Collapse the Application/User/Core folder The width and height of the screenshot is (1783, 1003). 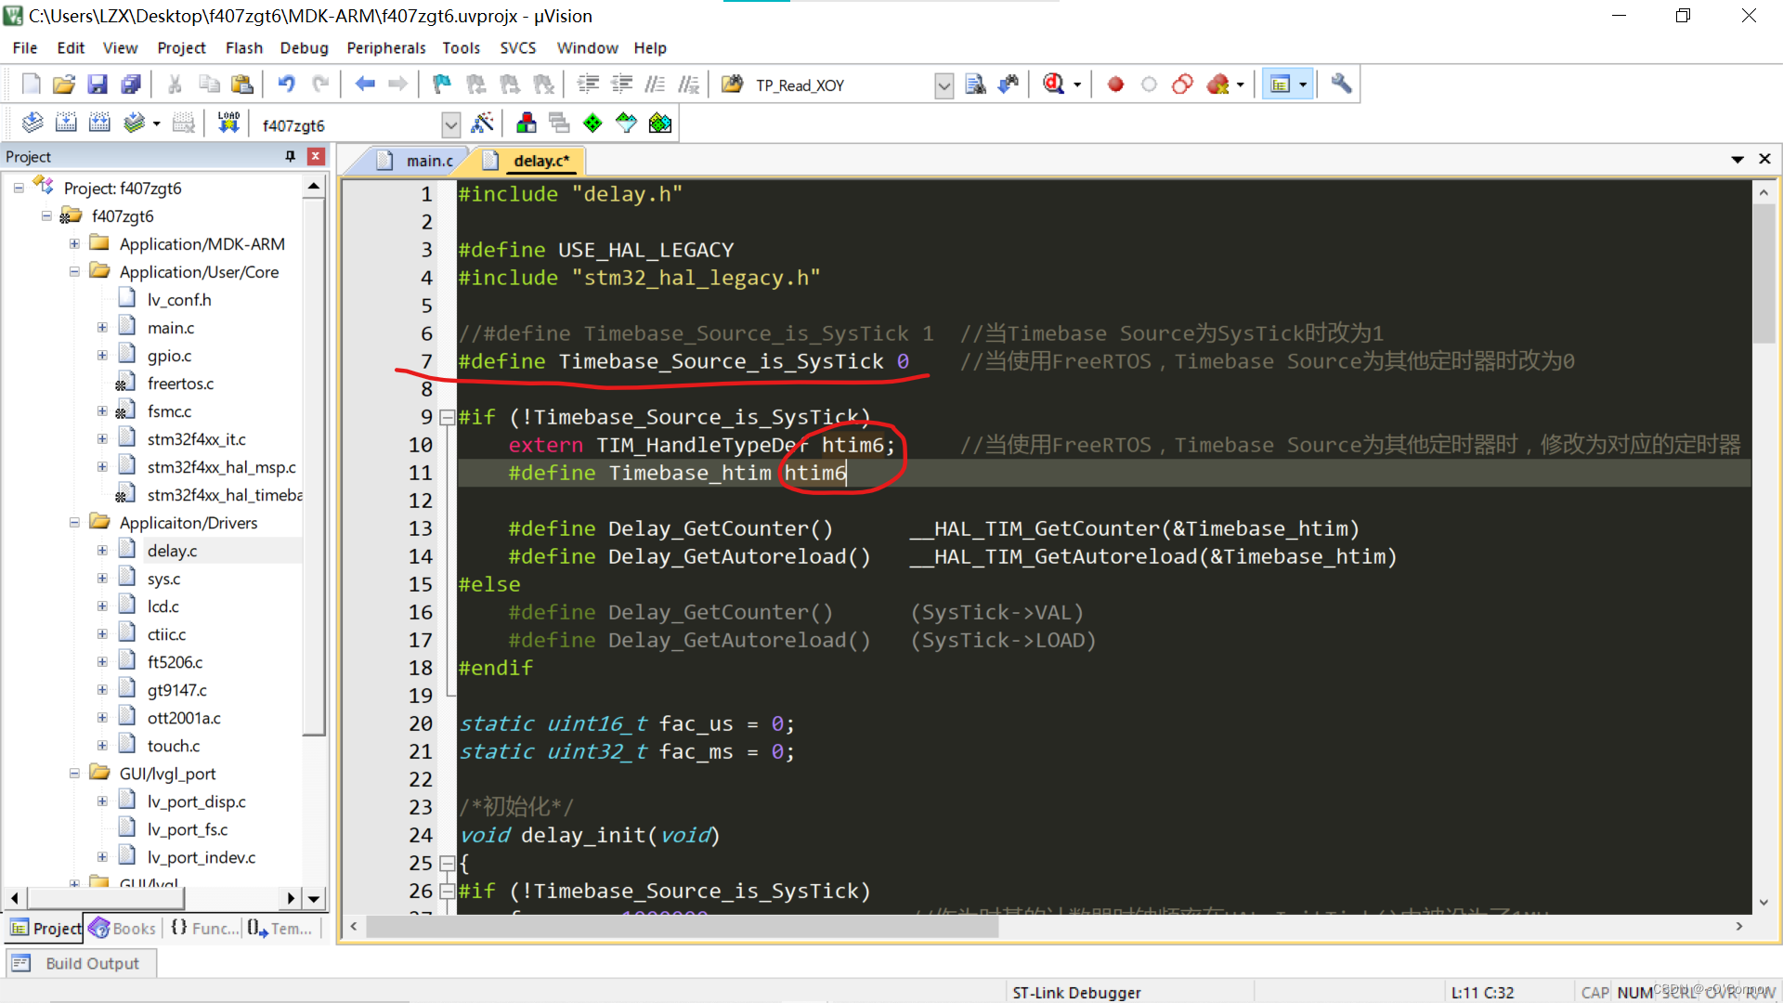coord(74,272)
